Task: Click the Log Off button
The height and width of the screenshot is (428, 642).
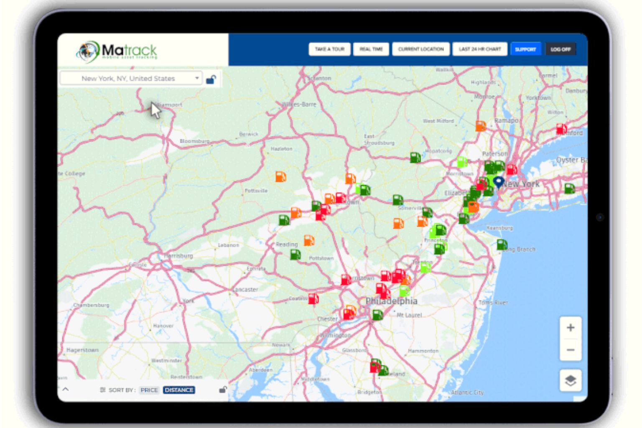Action: click(560, 49)
